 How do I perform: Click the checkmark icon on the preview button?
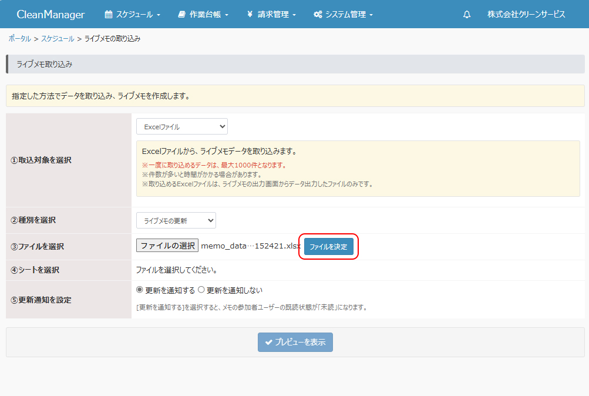click(x=269, y=342)
